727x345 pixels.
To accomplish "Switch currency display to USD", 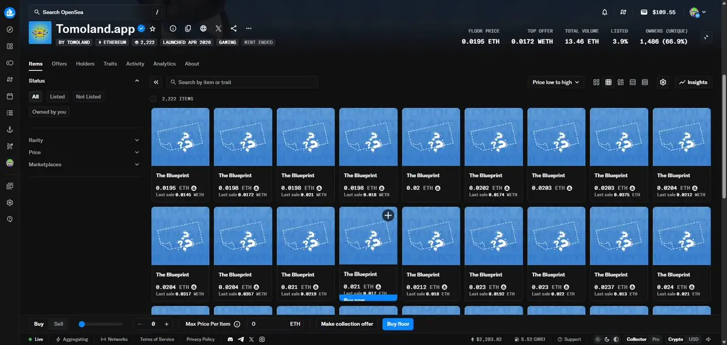I will point(694,340).
